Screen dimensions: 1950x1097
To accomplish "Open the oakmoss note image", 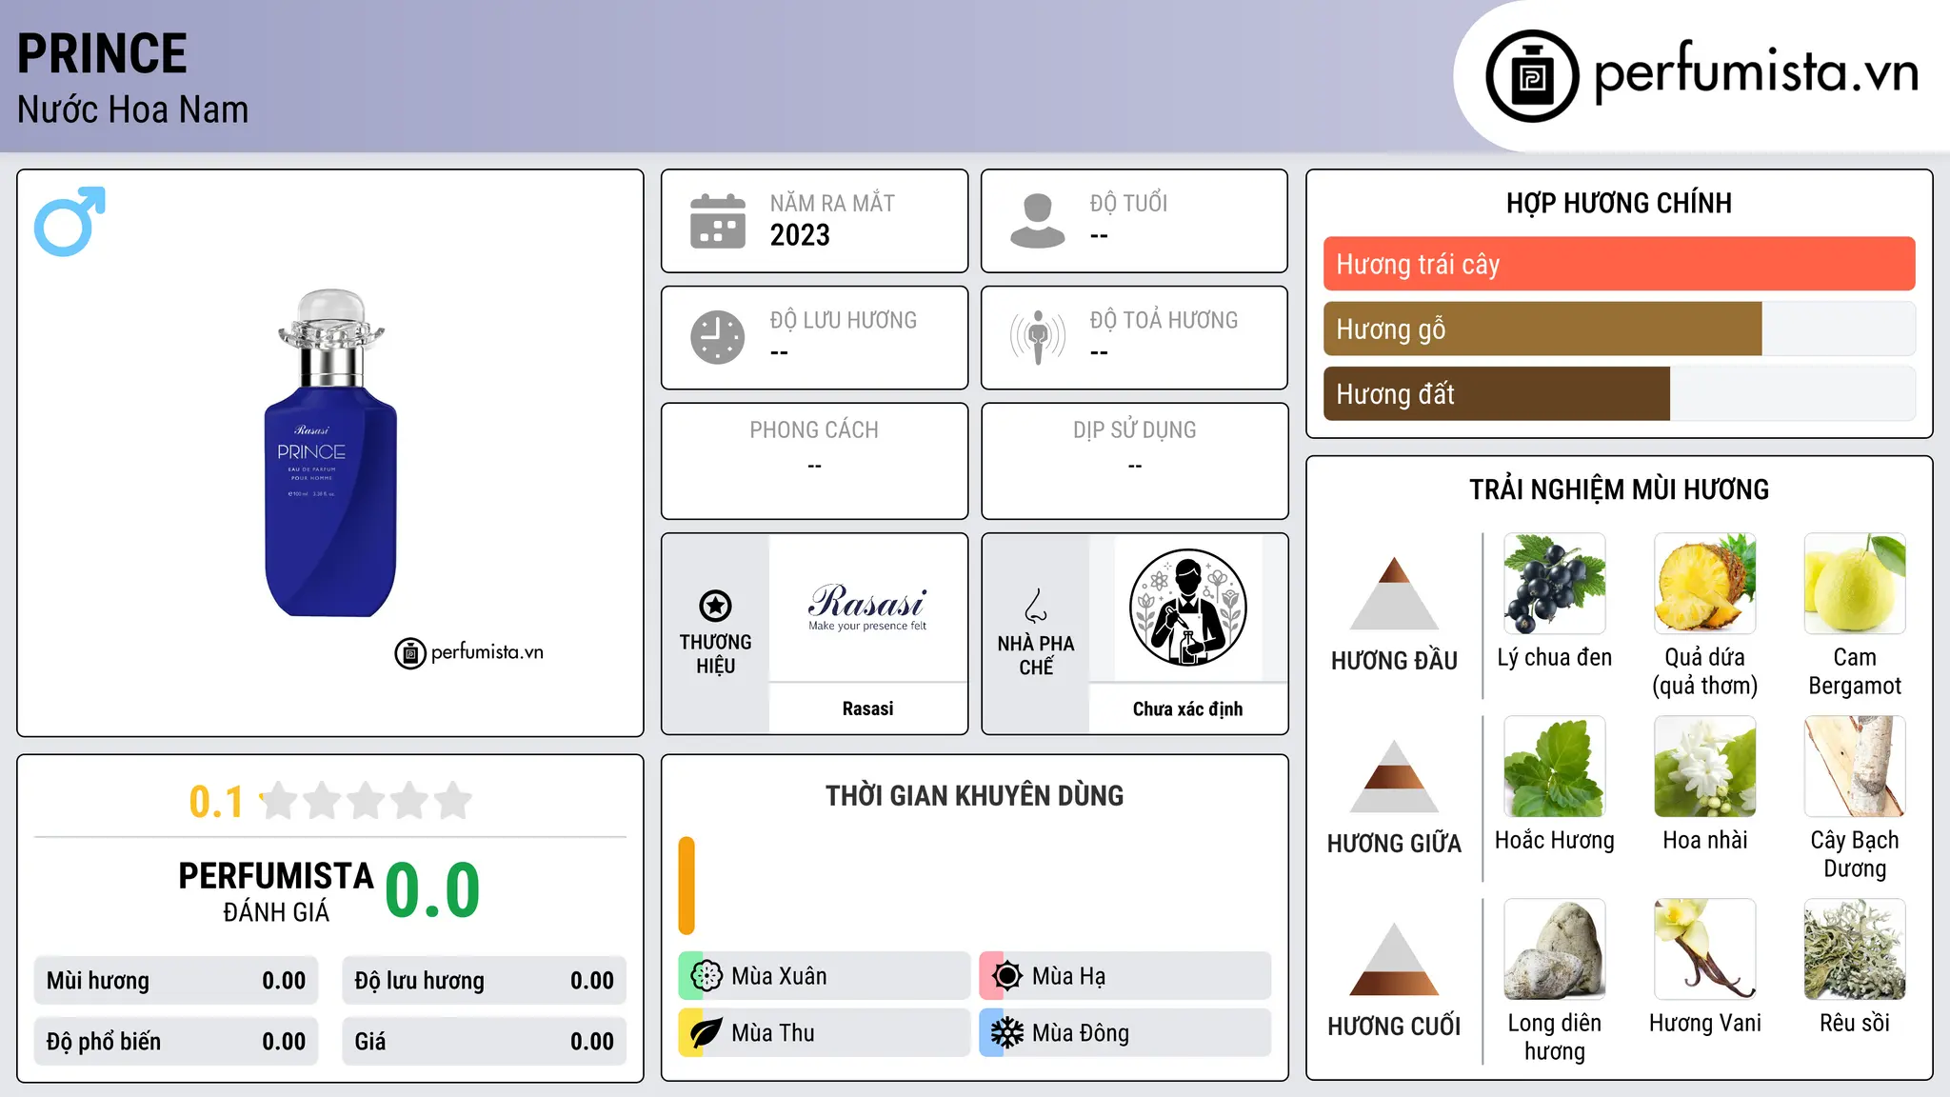I will 1855,949.
